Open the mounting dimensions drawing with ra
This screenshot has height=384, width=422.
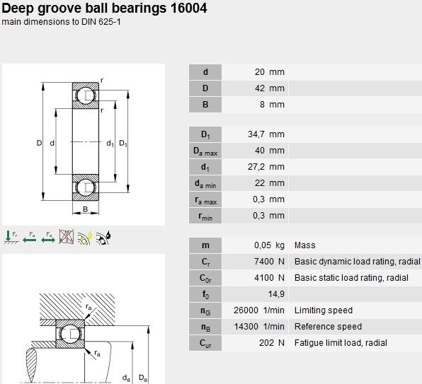[84, 319]
